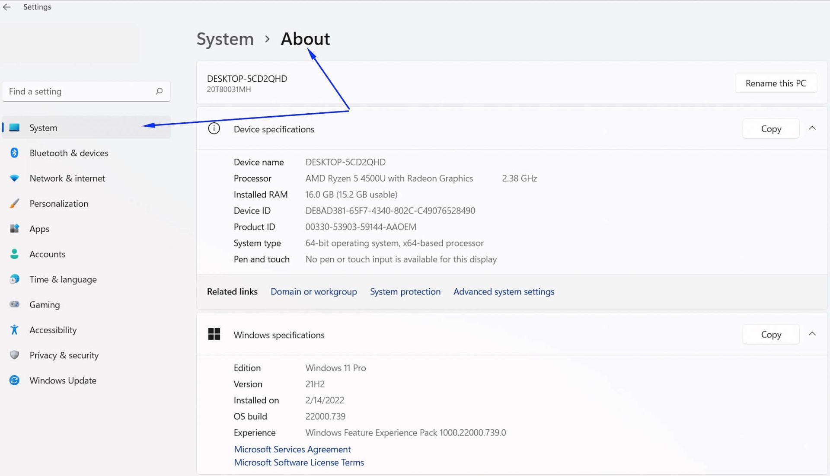
Task: Collapse the Windows specifications section chevron
Action: click(x=812, y=334)
